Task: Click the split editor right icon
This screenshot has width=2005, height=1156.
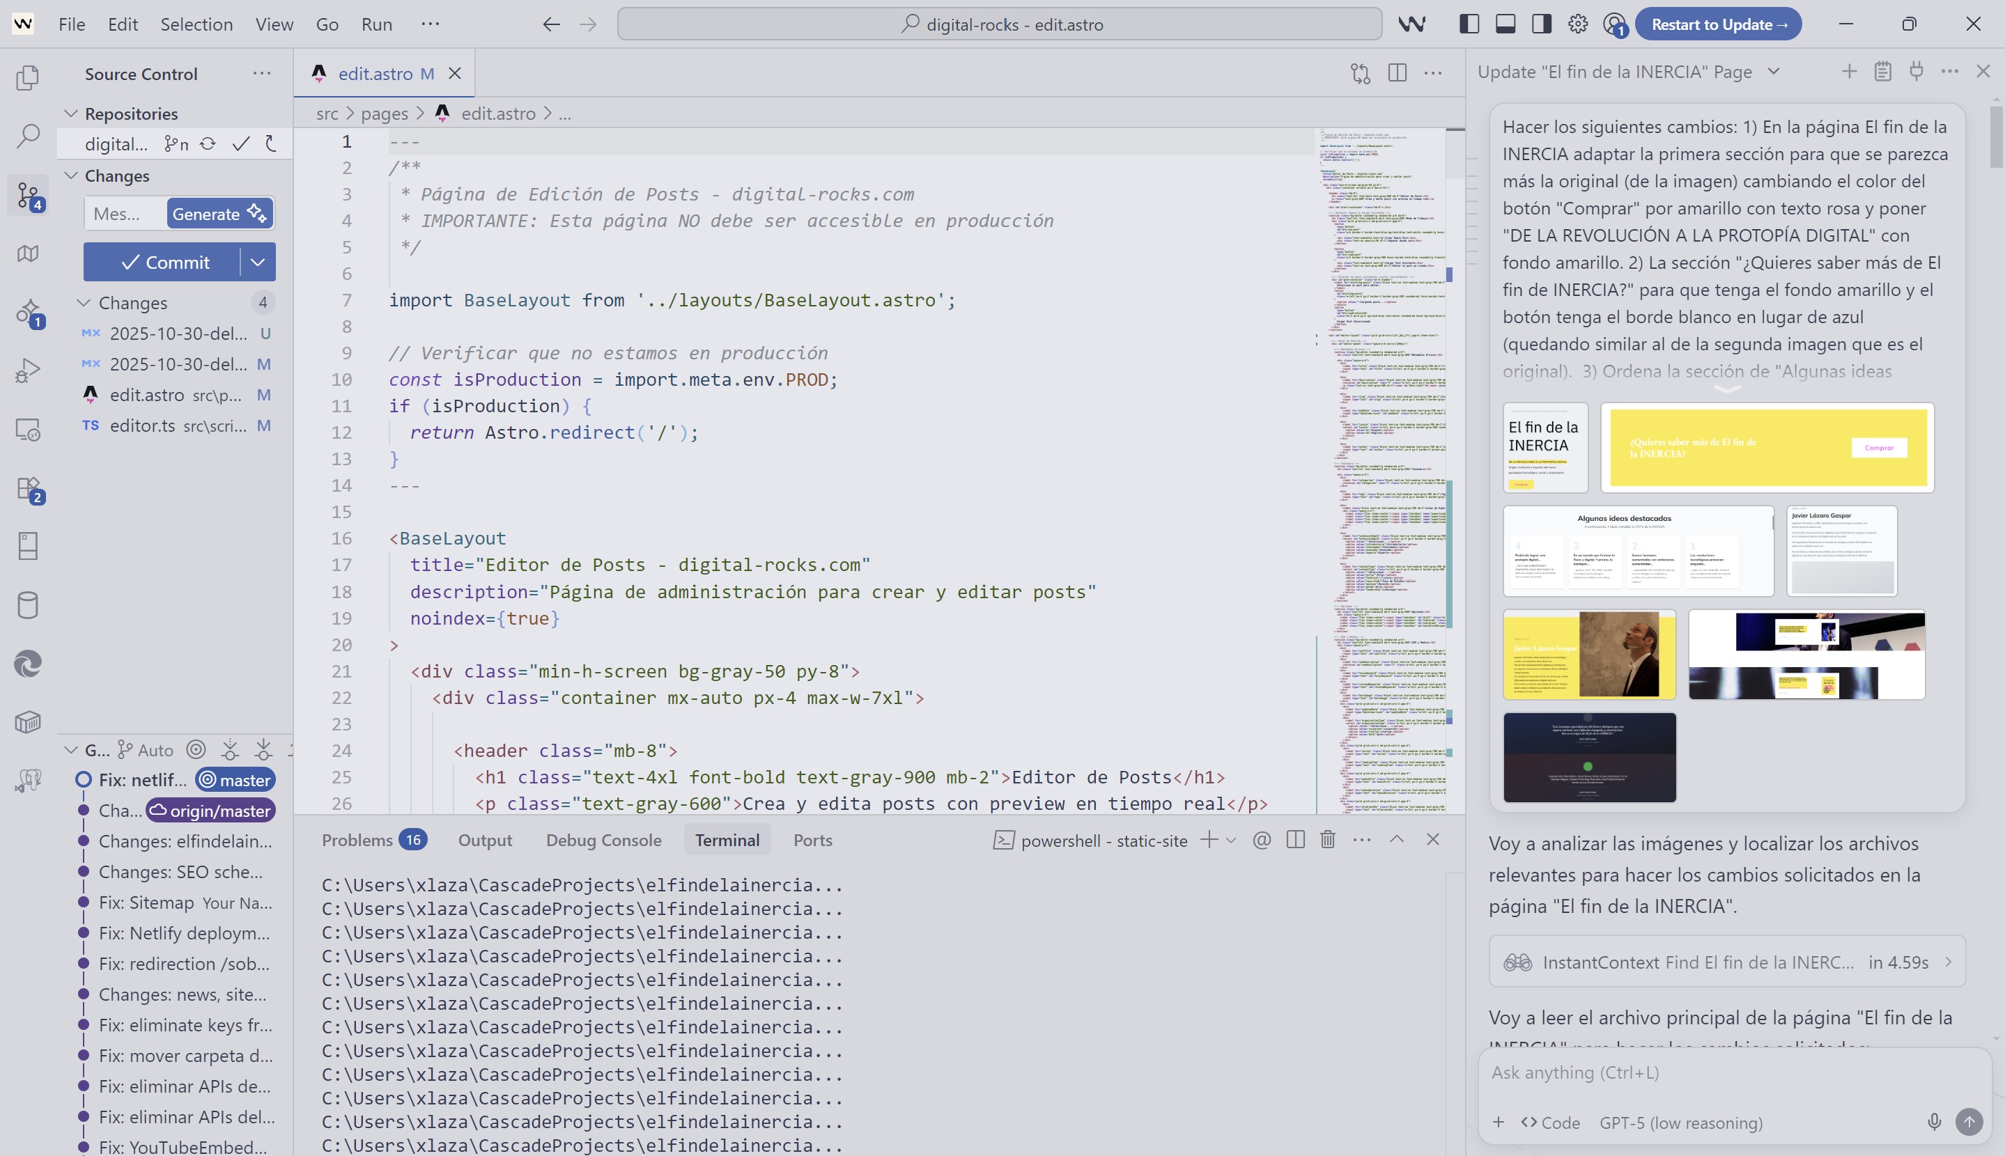Action: click(1397, 73)
